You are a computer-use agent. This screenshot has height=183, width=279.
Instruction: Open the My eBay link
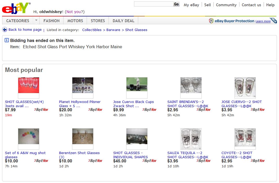point(191,5)
